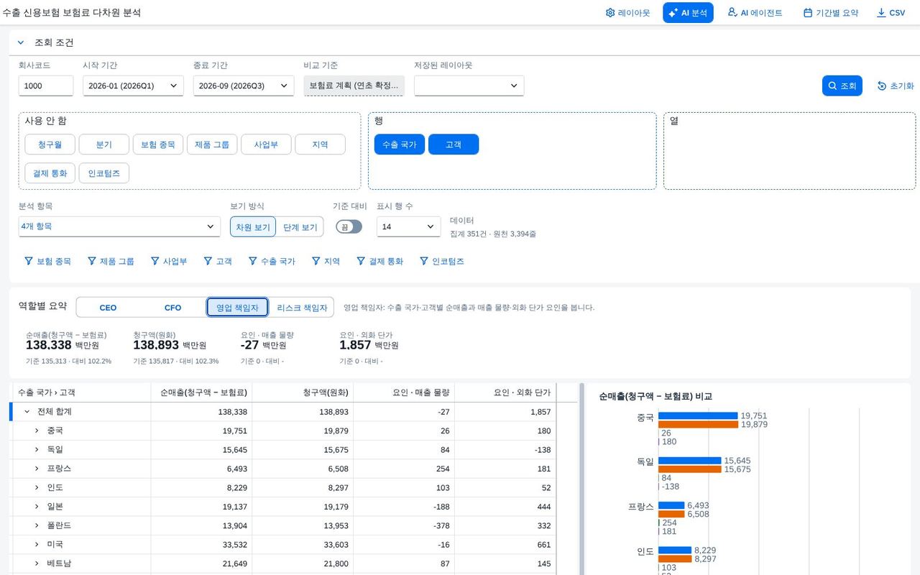Switch to 단계 보기 mode
The image size is (920, 575).
[x=300, y=227]
